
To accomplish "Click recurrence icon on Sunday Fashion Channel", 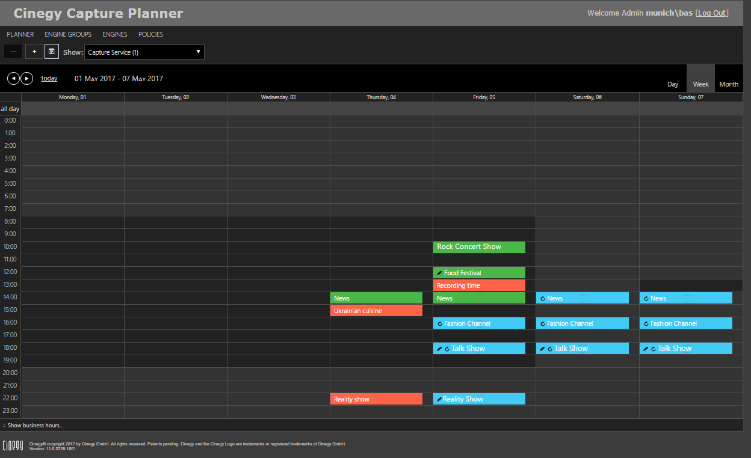I will (x=646, y=323).
